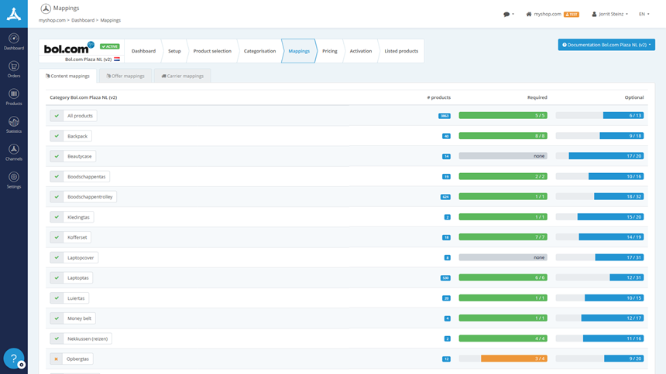This screenshot has width=666, height=374.
Task: Go to the Listed products step
Action: coord(401,51)
